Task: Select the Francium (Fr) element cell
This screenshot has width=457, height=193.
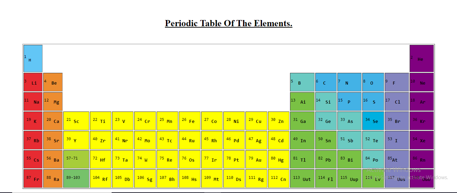Action: click(33, 178)
